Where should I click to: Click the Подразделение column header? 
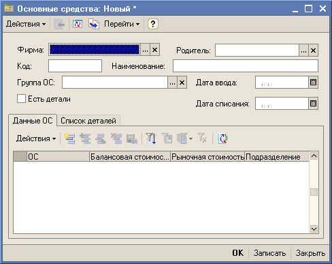[277, 157]
